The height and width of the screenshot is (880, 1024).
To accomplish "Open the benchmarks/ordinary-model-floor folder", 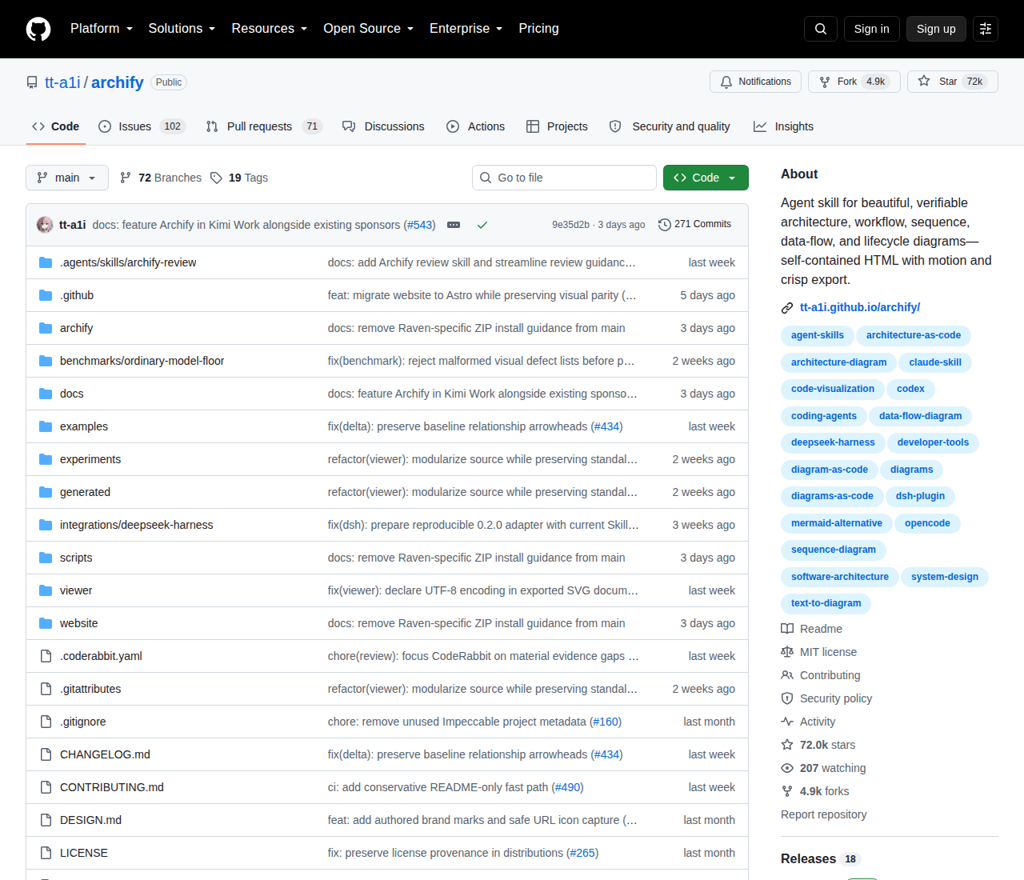I will pyautogui.click(x=142, y=361).
